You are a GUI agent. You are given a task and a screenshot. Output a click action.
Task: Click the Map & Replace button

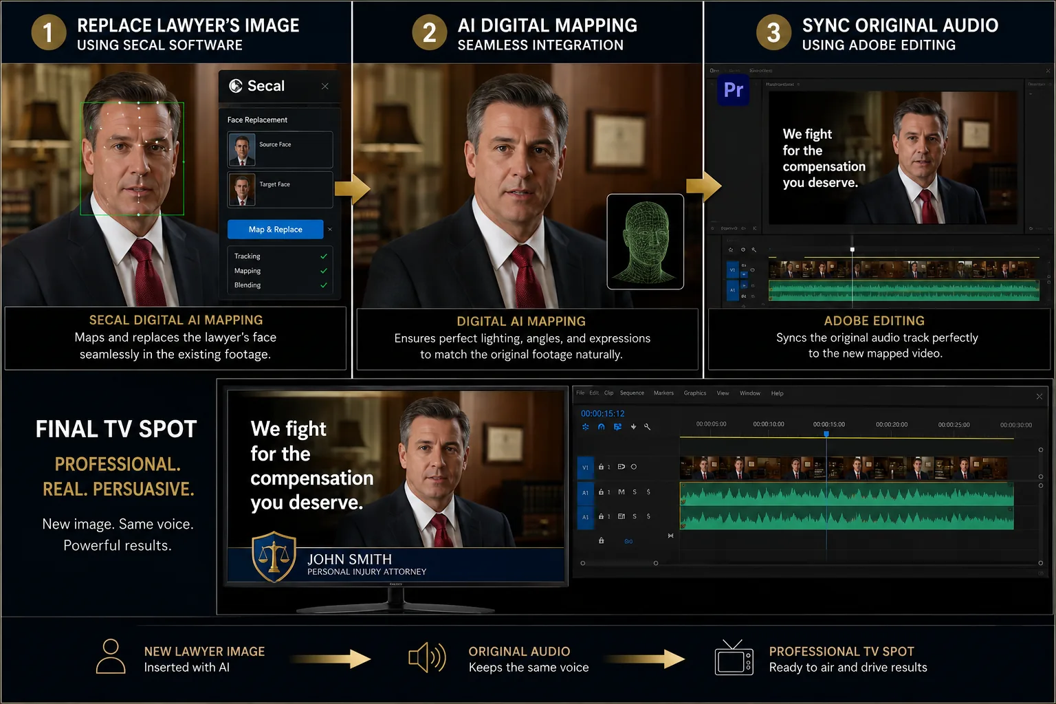click(275, 230)
